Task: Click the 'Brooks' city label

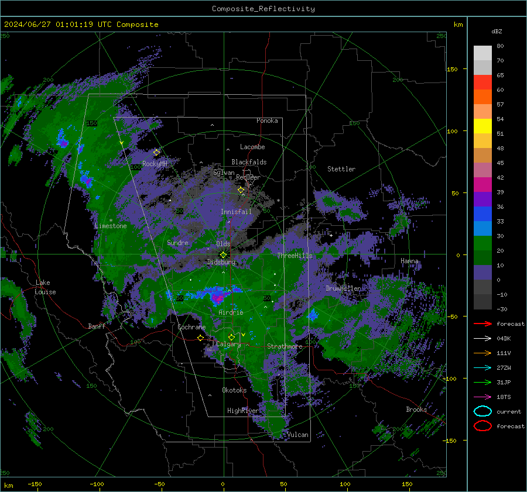Action: [x=416, y=410]
